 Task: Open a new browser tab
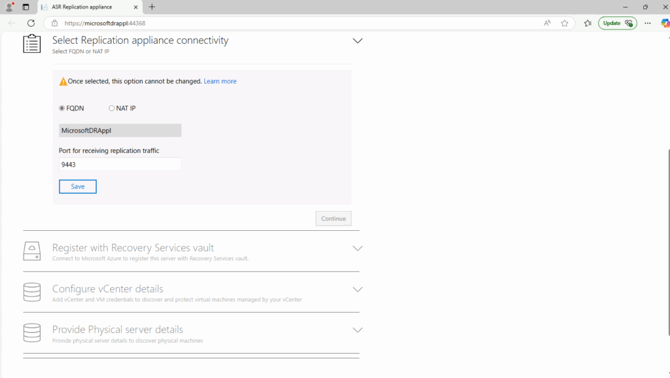(152, 7)
